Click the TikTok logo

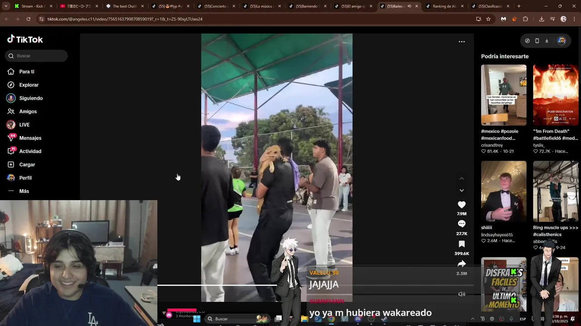[25, 39]
